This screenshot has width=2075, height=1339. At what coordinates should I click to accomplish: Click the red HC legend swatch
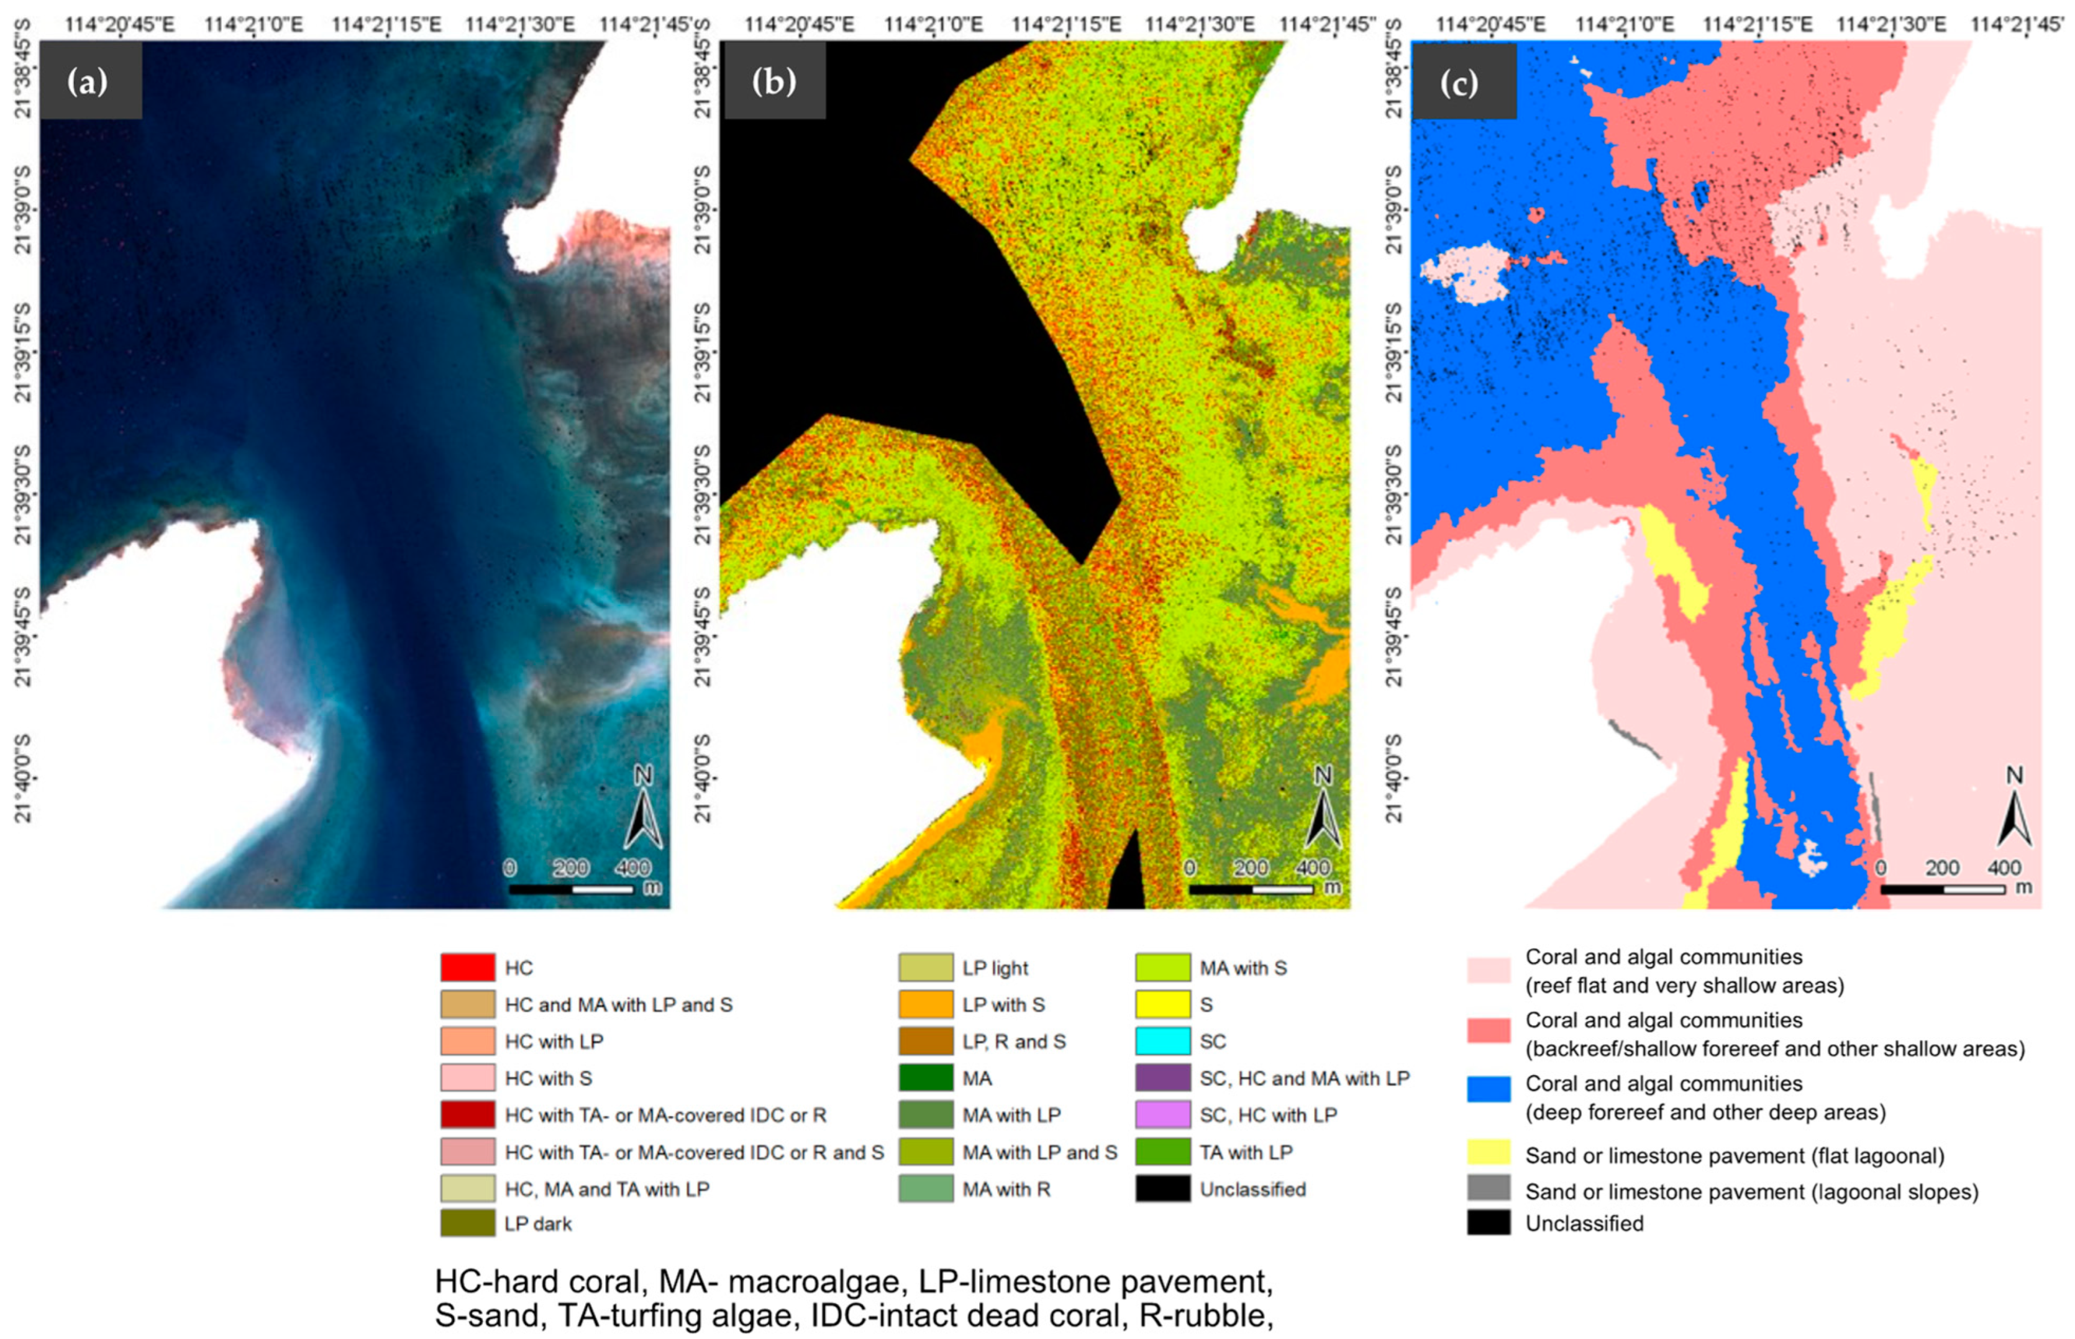pos(468,968)
